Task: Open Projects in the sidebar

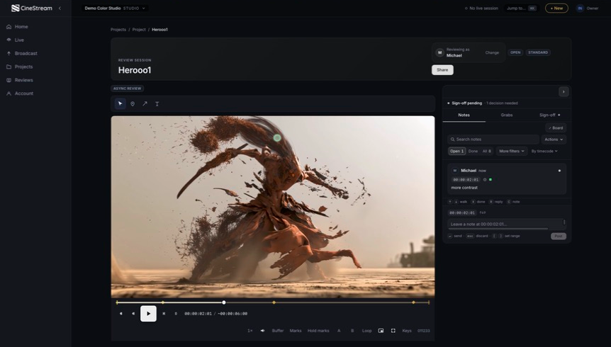Action: tap(20, 67)
